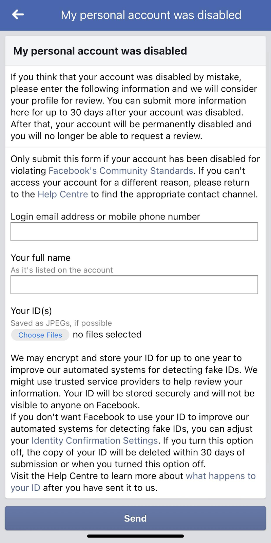Screen dimensions: 271x543
Task: Open the Help Centre link
Action: pyautogui.click(x=63, y=194)
